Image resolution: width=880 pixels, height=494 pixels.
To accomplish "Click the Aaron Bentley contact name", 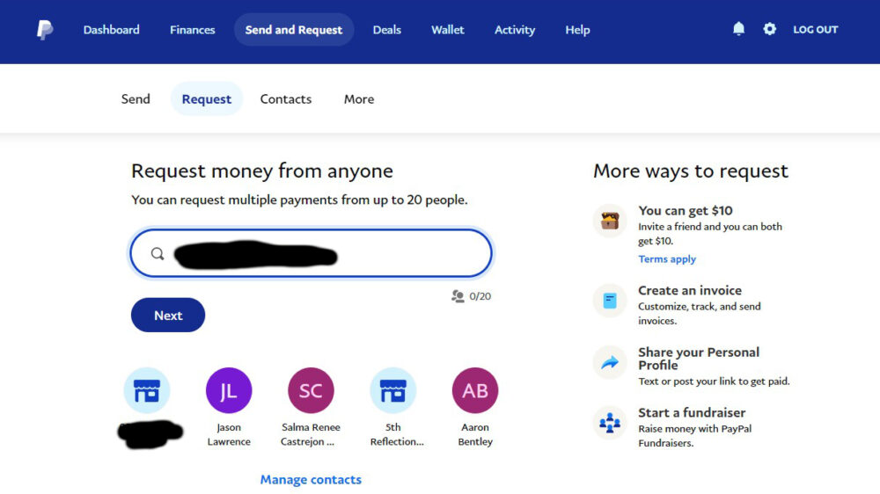I will (475, 434).
